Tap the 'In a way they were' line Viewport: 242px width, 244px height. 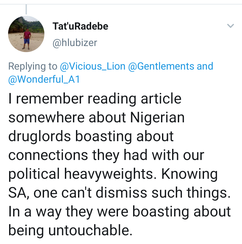pyautogui.click(x=120, y=212)
